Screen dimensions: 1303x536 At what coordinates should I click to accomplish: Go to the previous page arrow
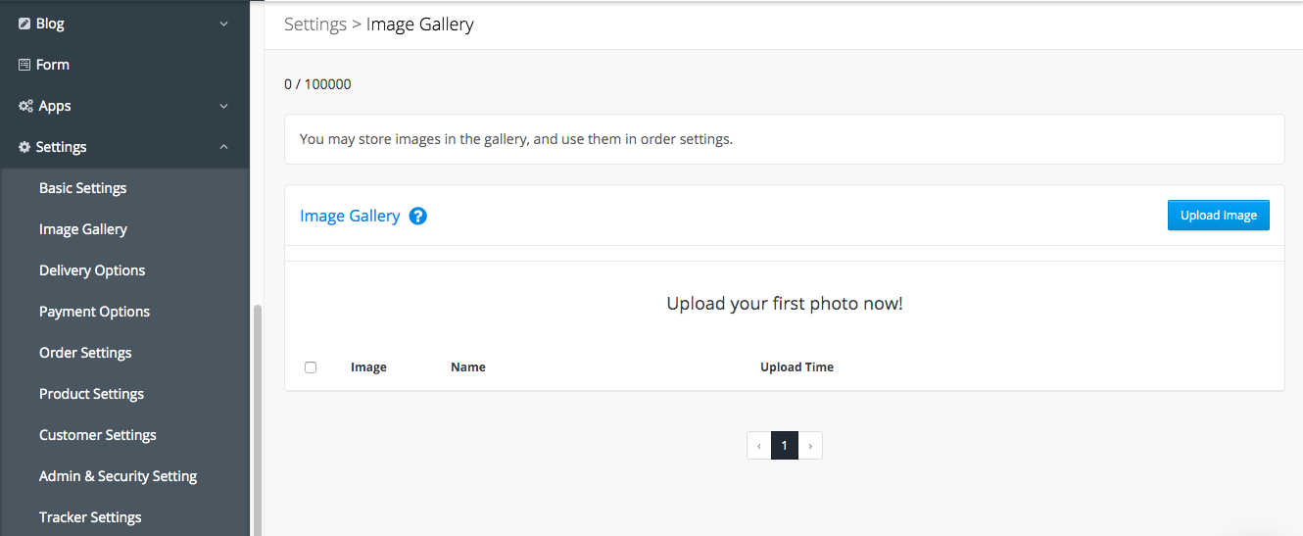(759, 446)
